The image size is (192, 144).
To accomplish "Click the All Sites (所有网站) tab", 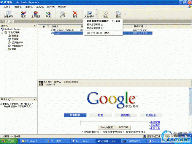I will coord(75,115).
